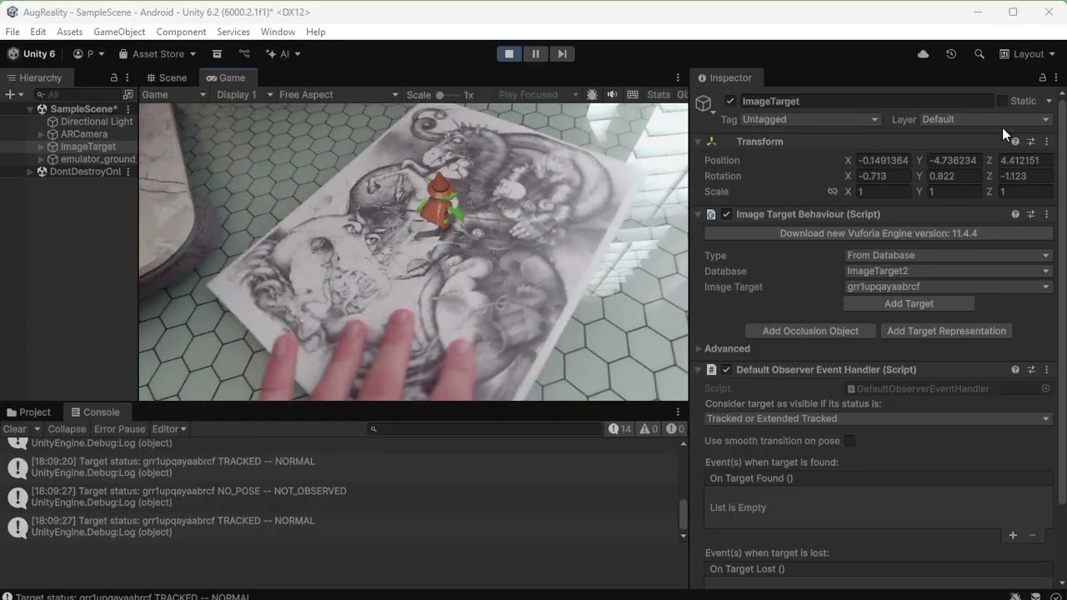Toggle the Scale constrain proportions link icon
The height and width of the screenshot is (600, 1067).
832,192
